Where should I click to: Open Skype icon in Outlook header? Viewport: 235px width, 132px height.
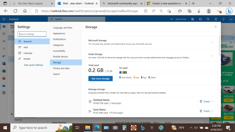(x=193, y=19)
